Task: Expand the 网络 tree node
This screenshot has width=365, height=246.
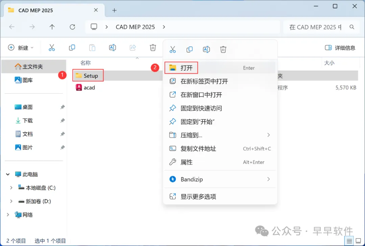Action: pyautogui.click(x=8, y=215)
